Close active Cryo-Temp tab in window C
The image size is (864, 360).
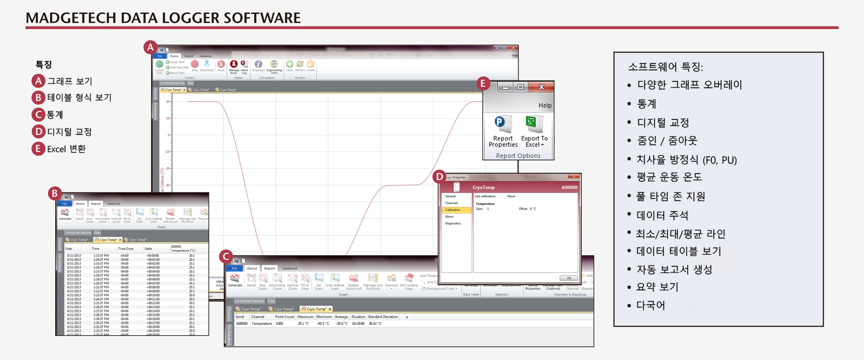[330, 309]
